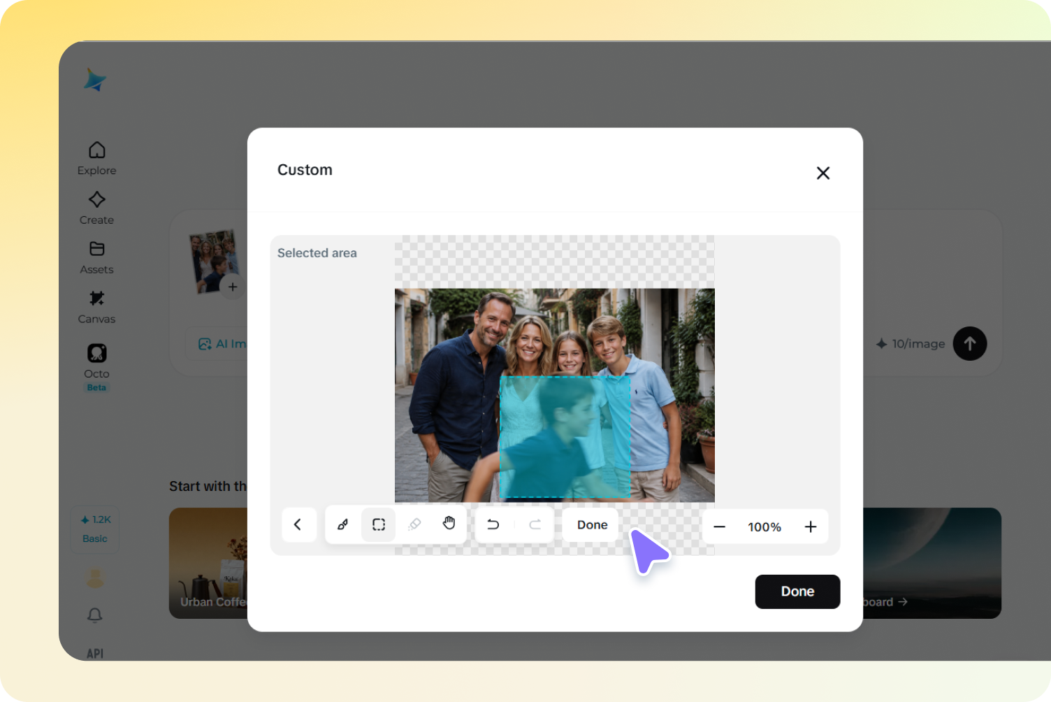Open Canvas in the sidebar
The height and width of the screenshot is (702, 1051).
click(x=97, y=308)
